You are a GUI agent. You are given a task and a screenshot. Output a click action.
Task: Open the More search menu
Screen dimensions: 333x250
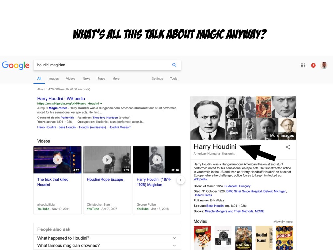pyautogui.click(x=116, y=79)
